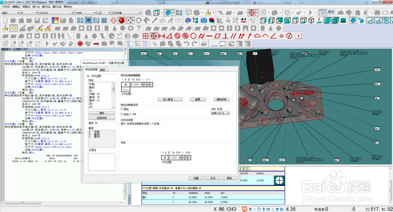Click the scale-to-fit icon in second row
This screenshot has height=212, width=393.
tap(80, 20)
